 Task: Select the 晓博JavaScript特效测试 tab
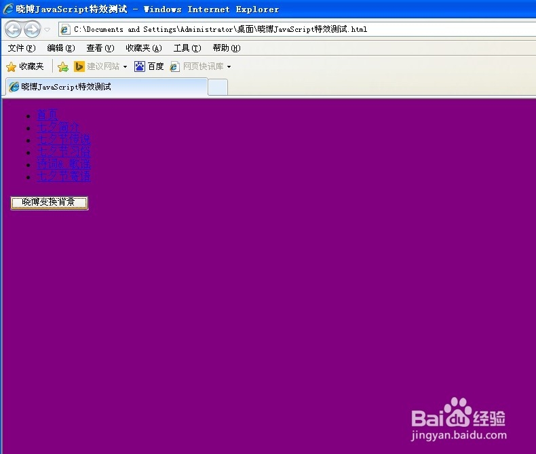(x=107, y=87)
